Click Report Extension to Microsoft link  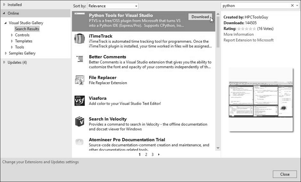click(x=249, y=40)
